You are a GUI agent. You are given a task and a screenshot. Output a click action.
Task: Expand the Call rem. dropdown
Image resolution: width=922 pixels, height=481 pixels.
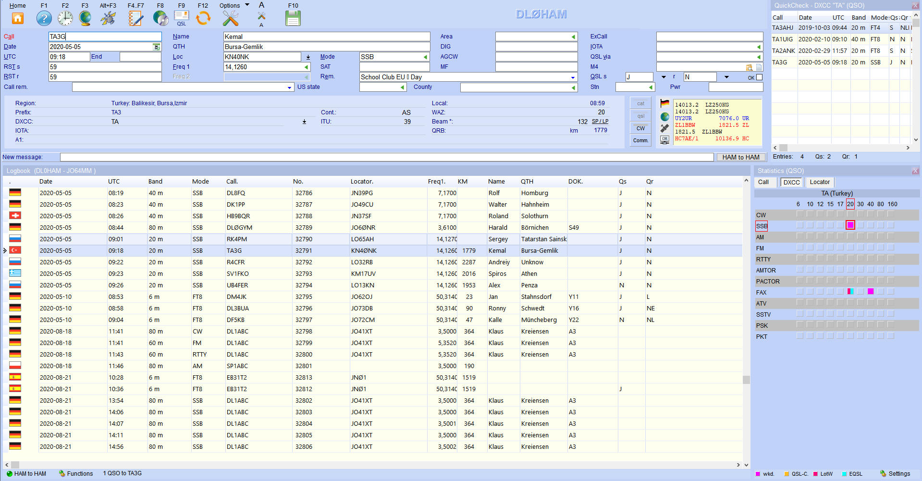[x=289, y=87]
